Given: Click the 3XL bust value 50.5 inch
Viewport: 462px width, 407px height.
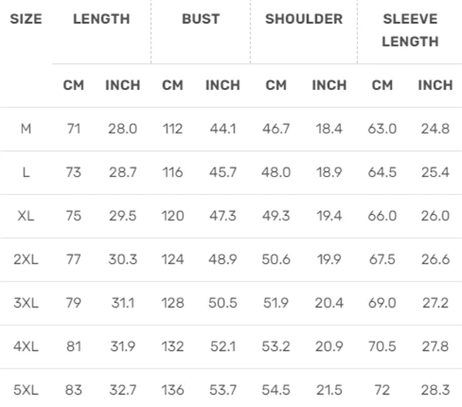Looking at the screenshot, I should (x=223, y=303).
